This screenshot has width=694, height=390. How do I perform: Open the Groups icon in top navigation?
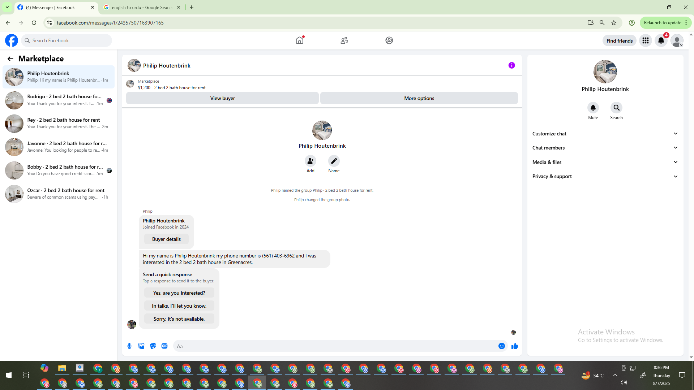click(x=389, y=40)
